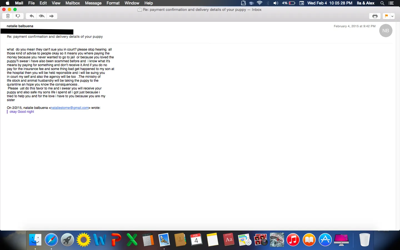The height and width of the screenshot is (250, 400).
Task: Open the sunflower app in the dock
Action: [84, 240]
